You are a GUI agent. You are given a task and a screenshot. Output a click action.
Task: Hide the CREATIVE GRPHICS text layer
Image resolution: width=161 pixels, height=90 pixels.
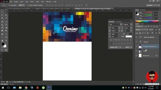136,37
